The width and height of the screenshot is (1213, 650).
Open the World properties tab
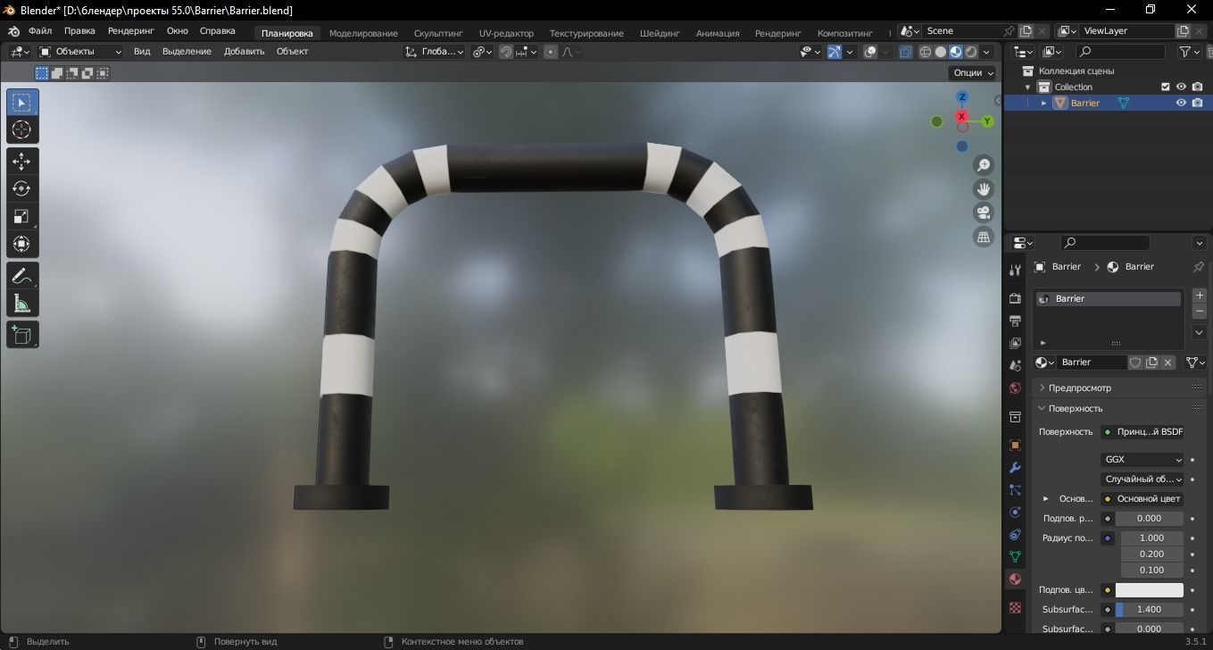(1015, 388)
